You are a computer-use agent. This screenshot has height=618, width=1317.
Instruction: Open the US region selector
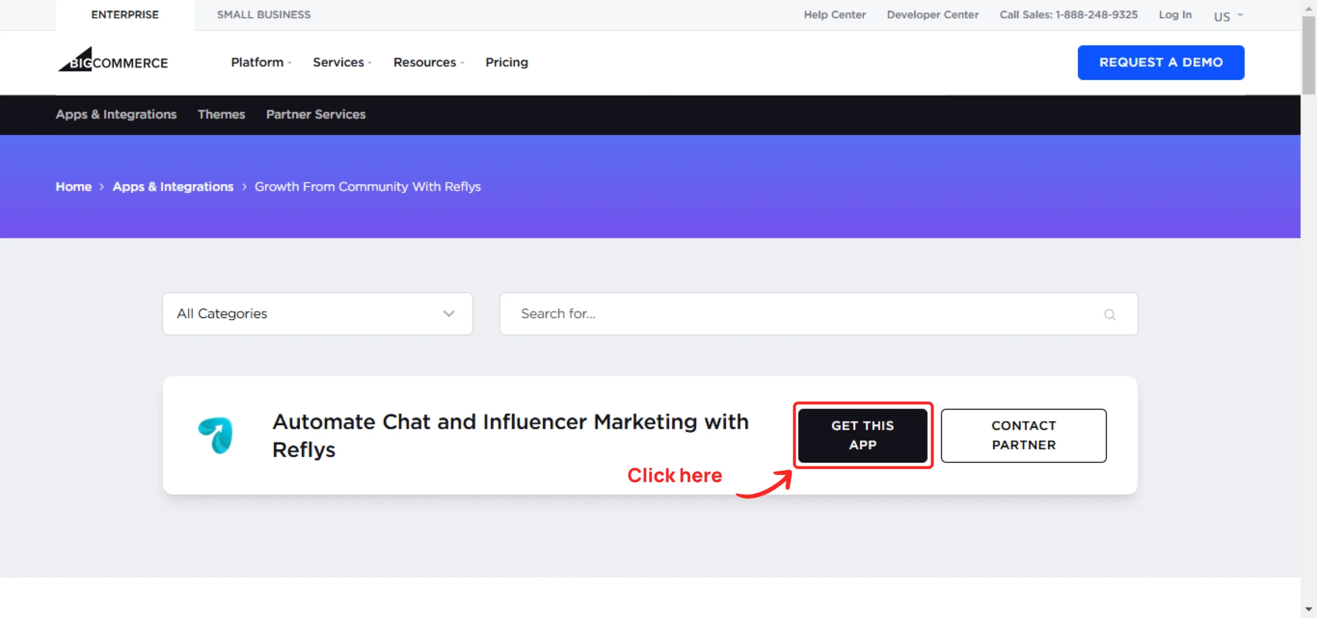1229,16
